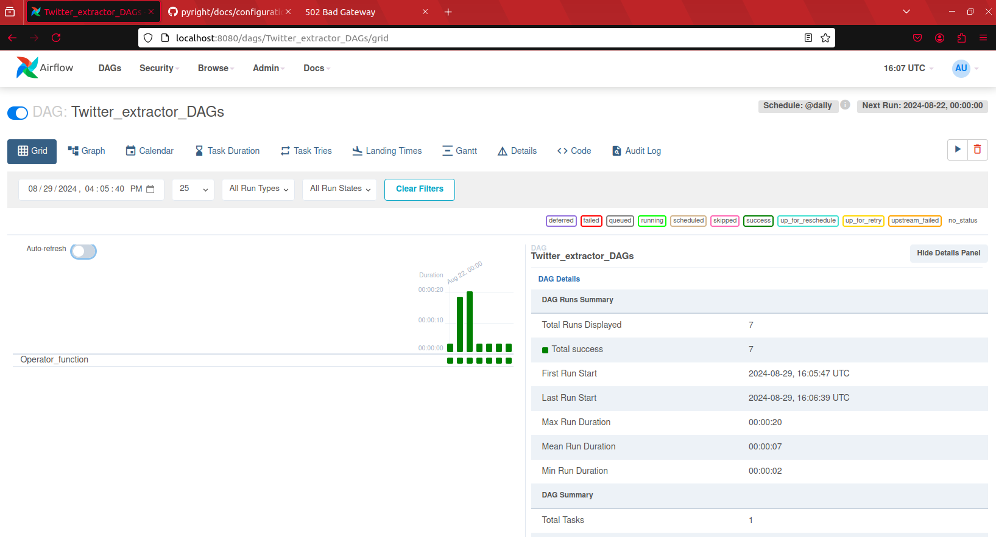Screen dimensions: 996x537
Task: Click the scheduled status legend badge
Action: (x=688, y=221)
